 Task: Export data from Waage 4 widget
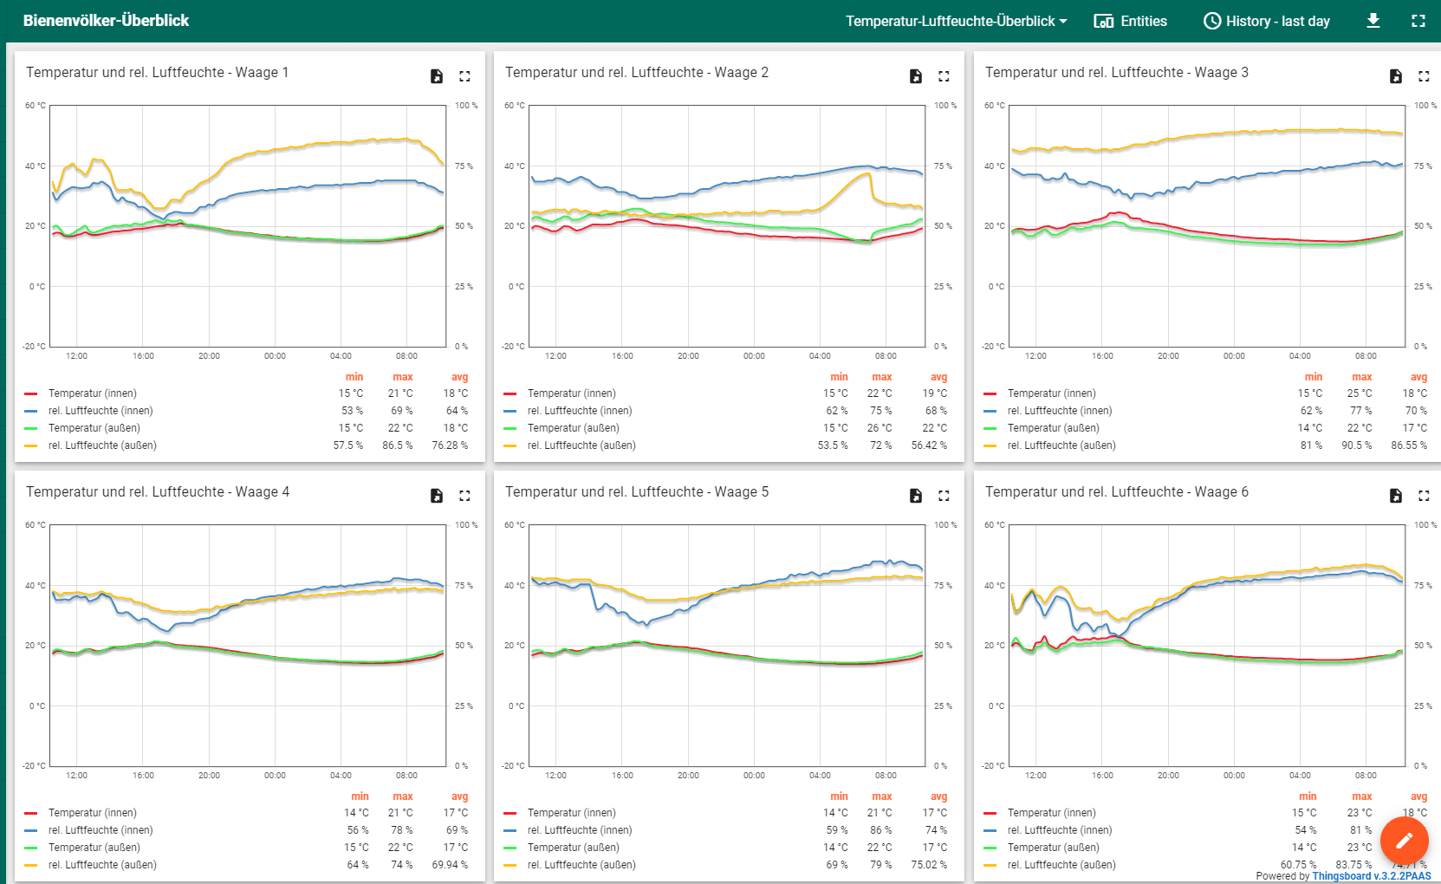coord(437,496)
